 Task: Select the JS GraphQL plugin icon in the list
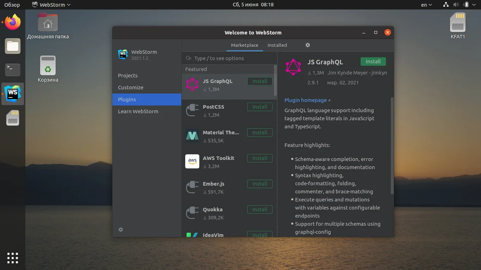[x=192, y=85]
